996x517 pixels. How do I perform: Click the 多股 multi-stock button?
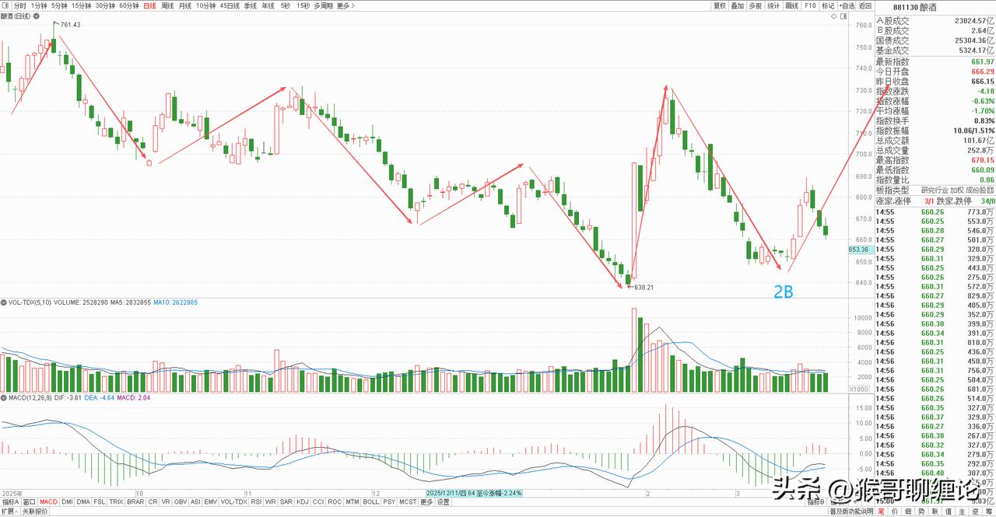(755, 5)
